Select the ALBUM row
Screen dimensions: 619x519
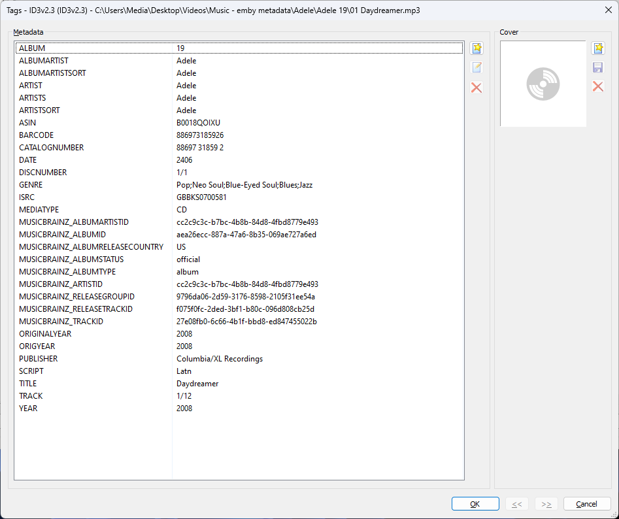pos(239,48)
